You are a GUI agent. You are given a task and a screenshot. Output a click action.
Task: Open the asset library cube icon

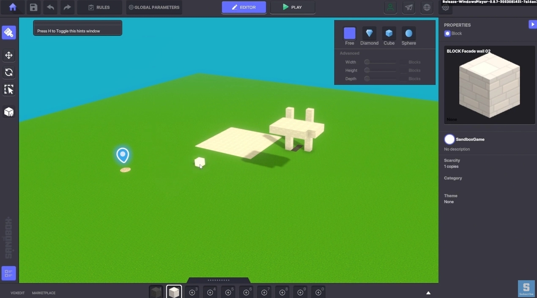[x=9, y=112]
